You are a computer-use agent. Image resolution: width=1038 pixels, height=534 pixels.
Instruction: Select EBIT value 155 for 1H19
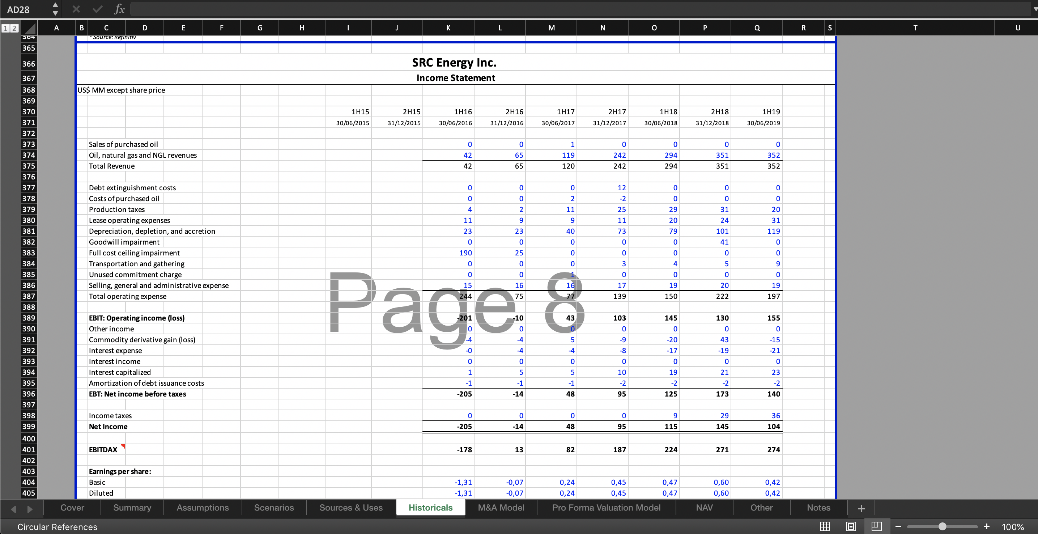[756, 318]
